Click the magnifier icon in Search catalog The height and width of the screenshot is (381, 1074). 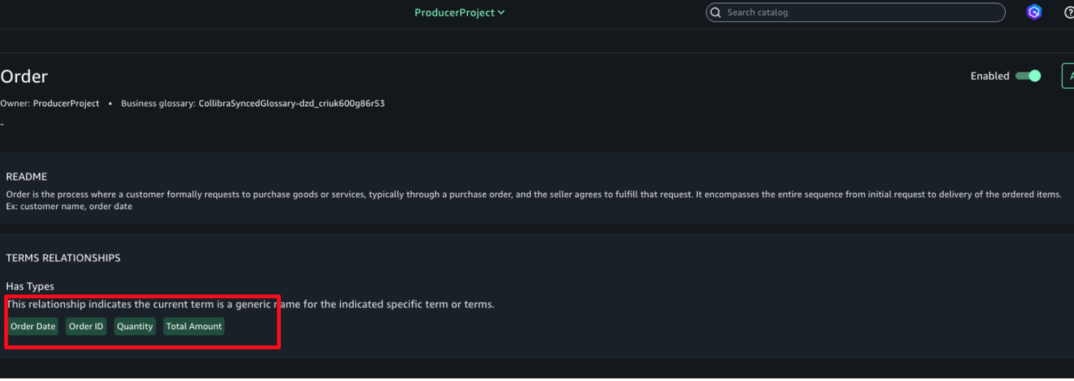click(715, 12)
